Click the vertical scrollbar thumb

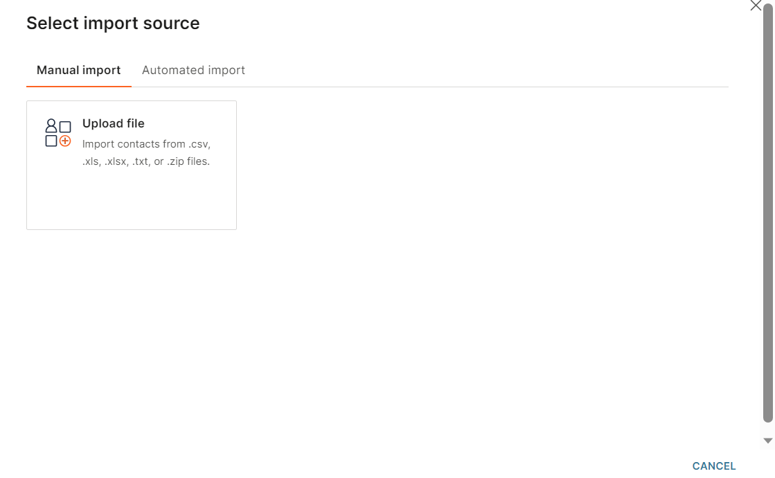coord(767,213)
